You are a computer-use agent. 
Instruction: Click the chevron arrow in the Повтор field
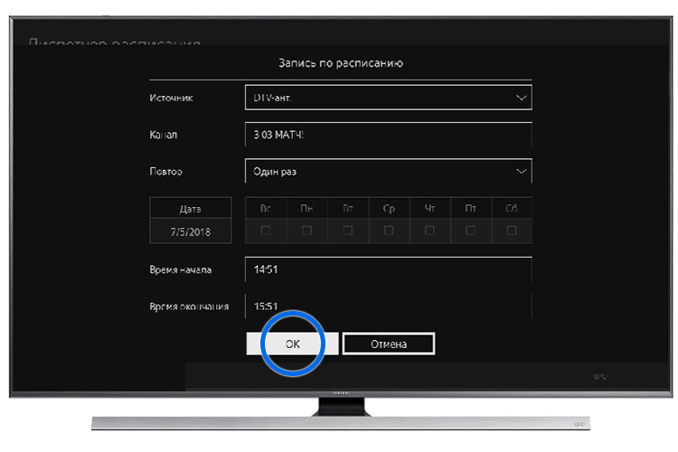pos(520,170)
